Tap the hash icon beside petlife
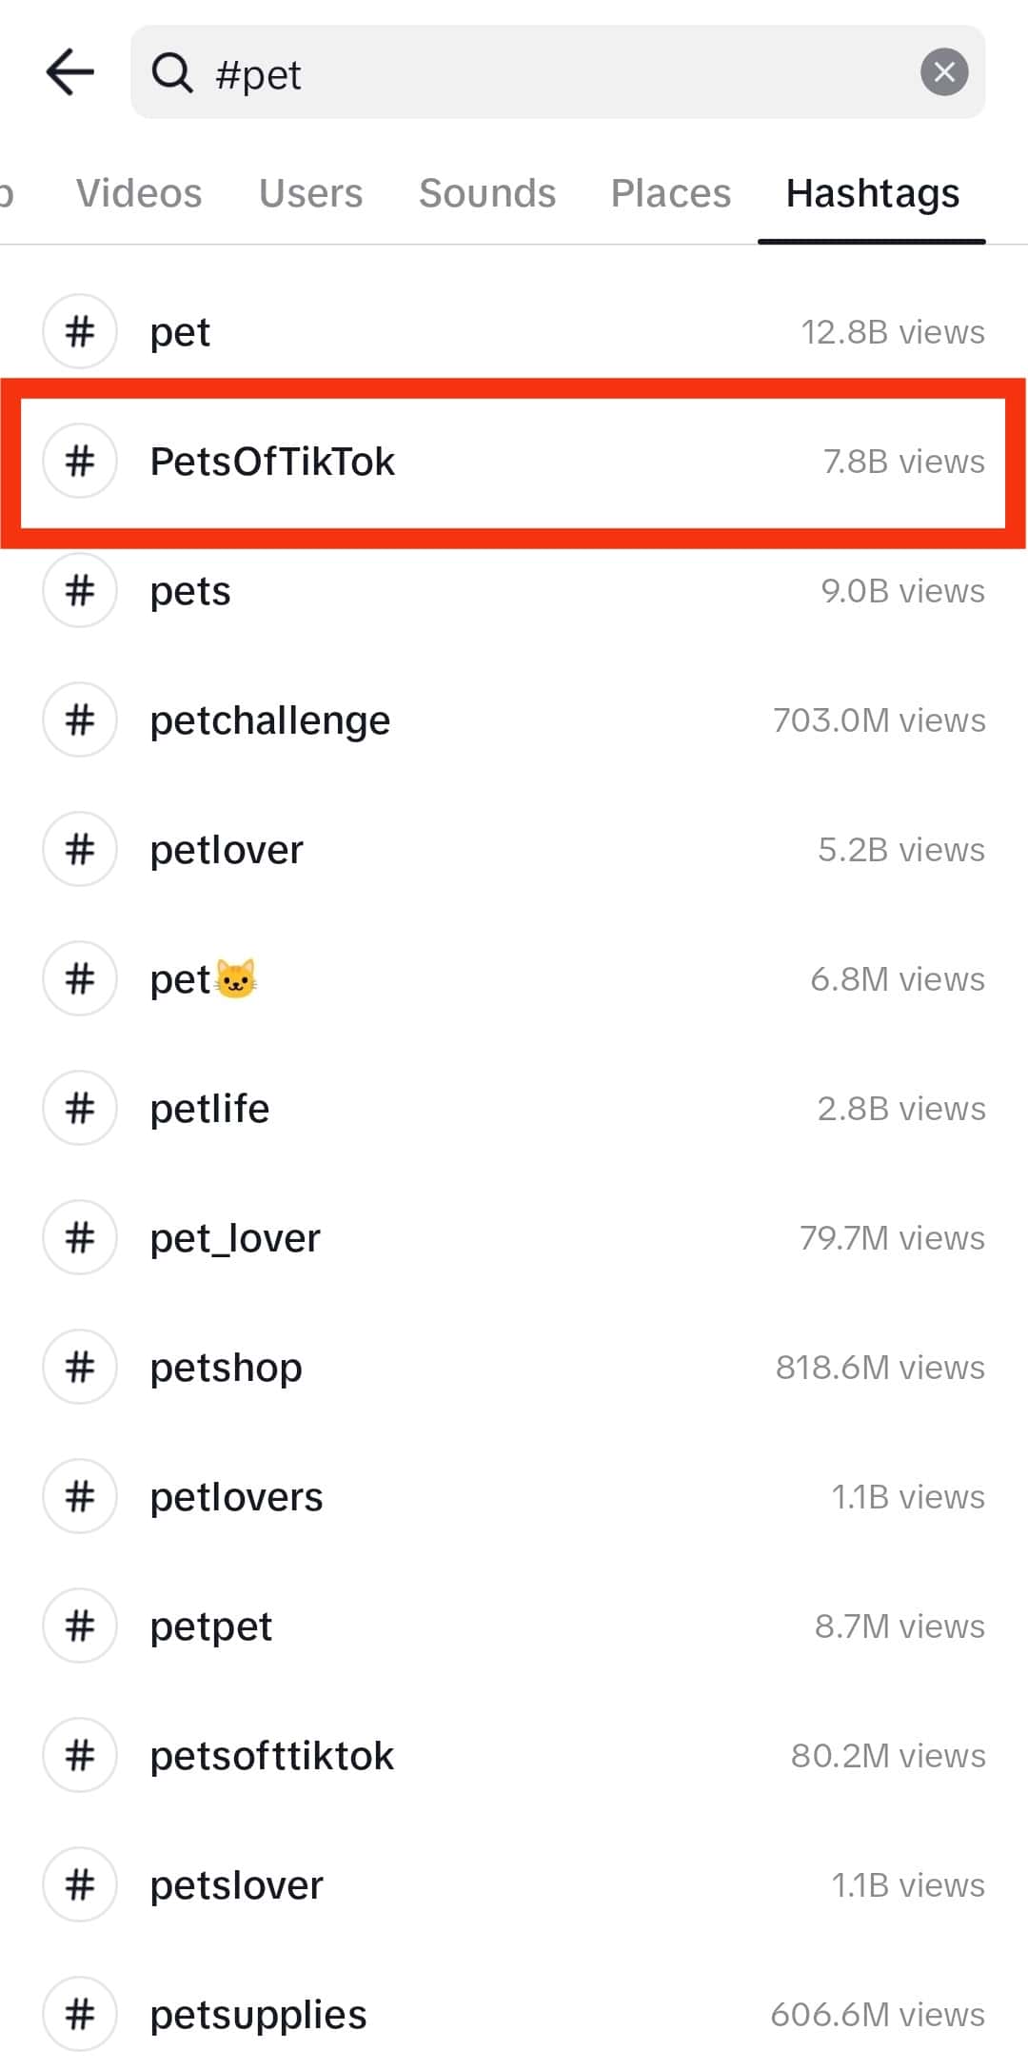Viewport: 1028px width, 2070px height. coord(80,1109)
